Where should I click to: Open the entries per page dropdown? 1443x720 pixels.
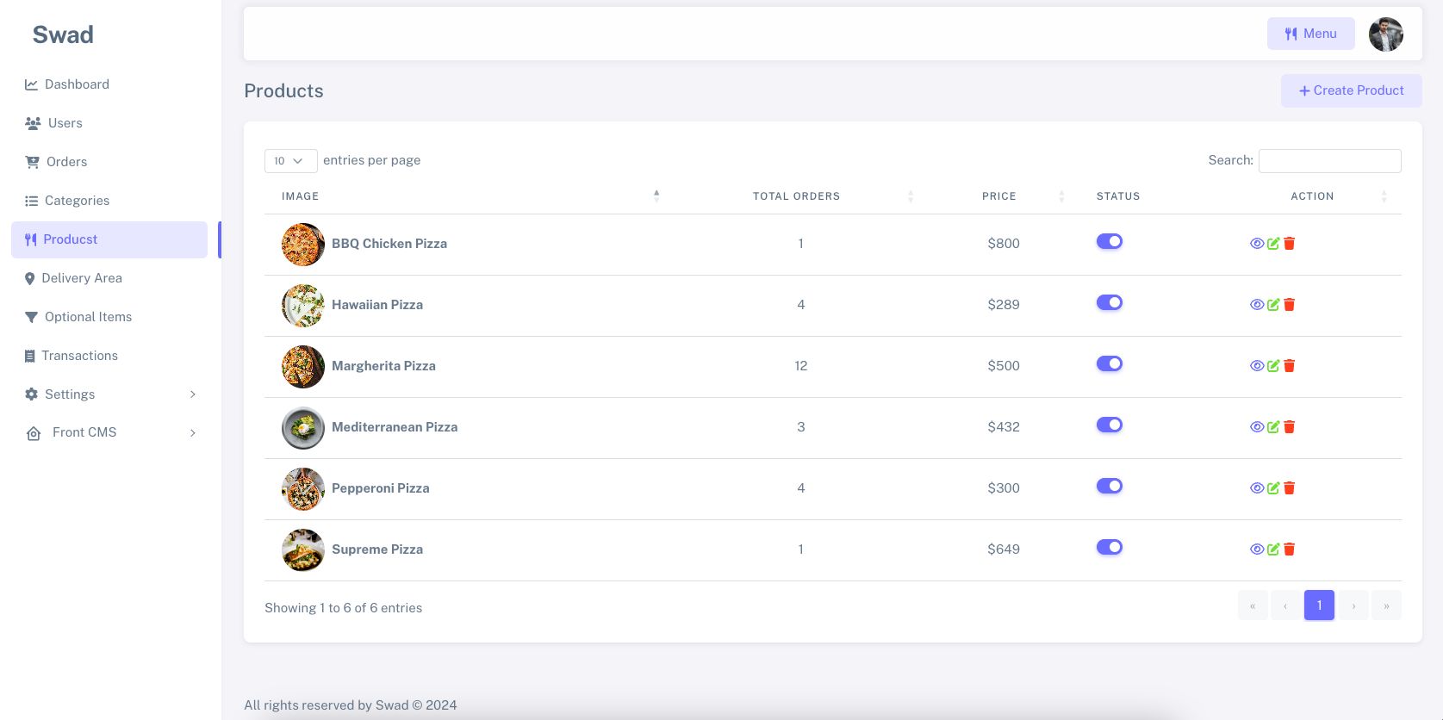pos(290,161)
